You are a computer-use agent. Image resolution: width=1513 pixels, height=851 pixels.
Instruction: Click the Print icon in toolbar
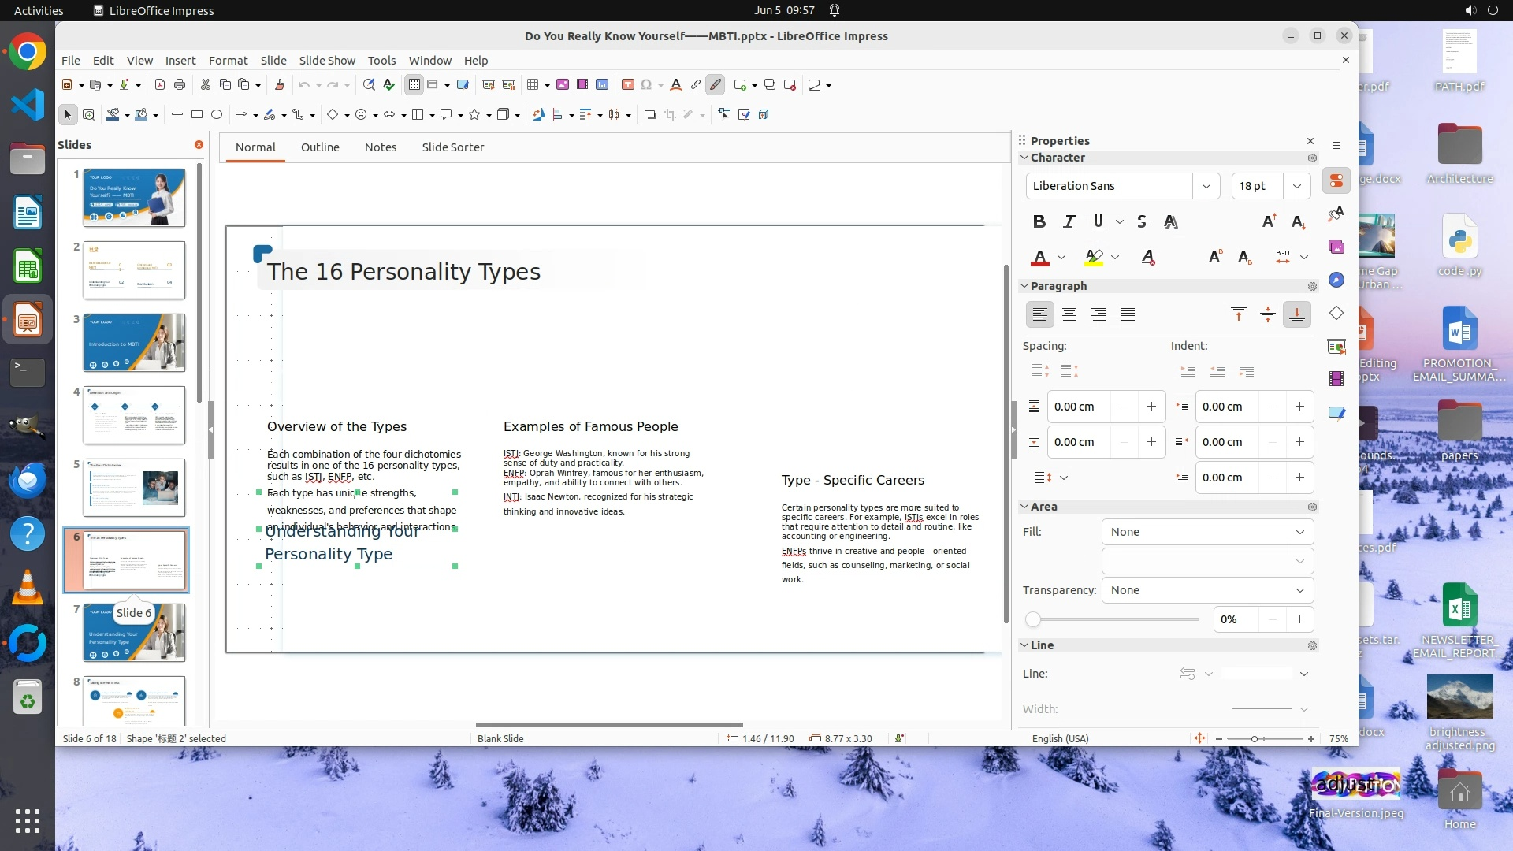[180, 85]
